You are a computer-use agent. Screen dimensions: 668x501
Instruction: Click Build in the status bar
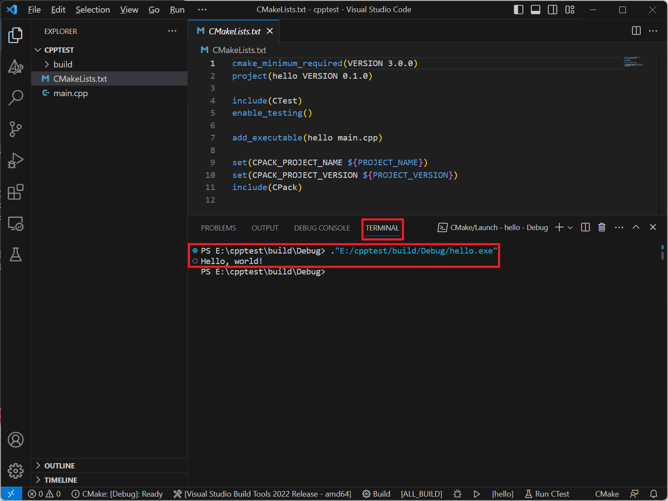(x=377, y=494)
